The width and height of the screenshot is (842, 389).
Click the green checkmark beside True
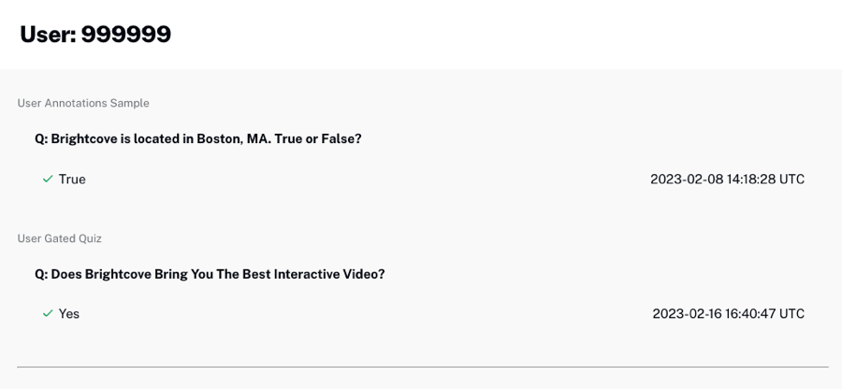pos(48,179)
